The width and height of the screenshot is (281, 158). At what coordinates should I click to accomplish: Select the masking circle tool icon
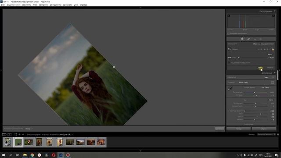[x=261, y=39]
